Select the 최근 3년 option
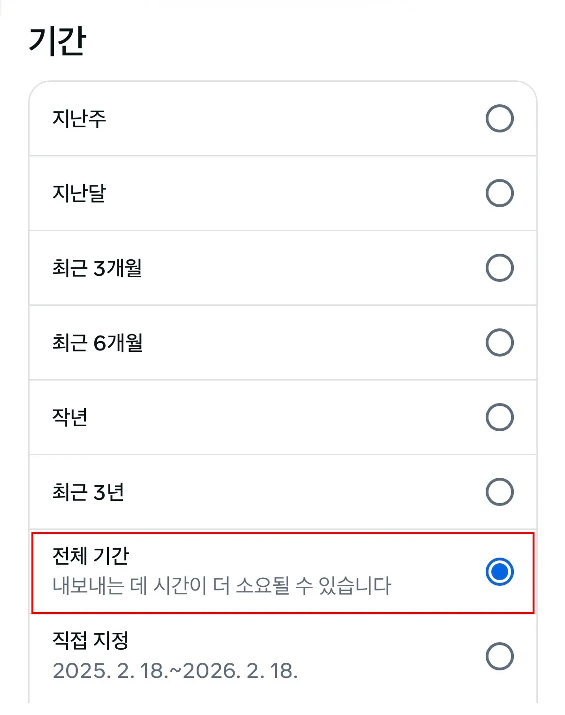This screenshot has height=715, width=565. point(500,491)
